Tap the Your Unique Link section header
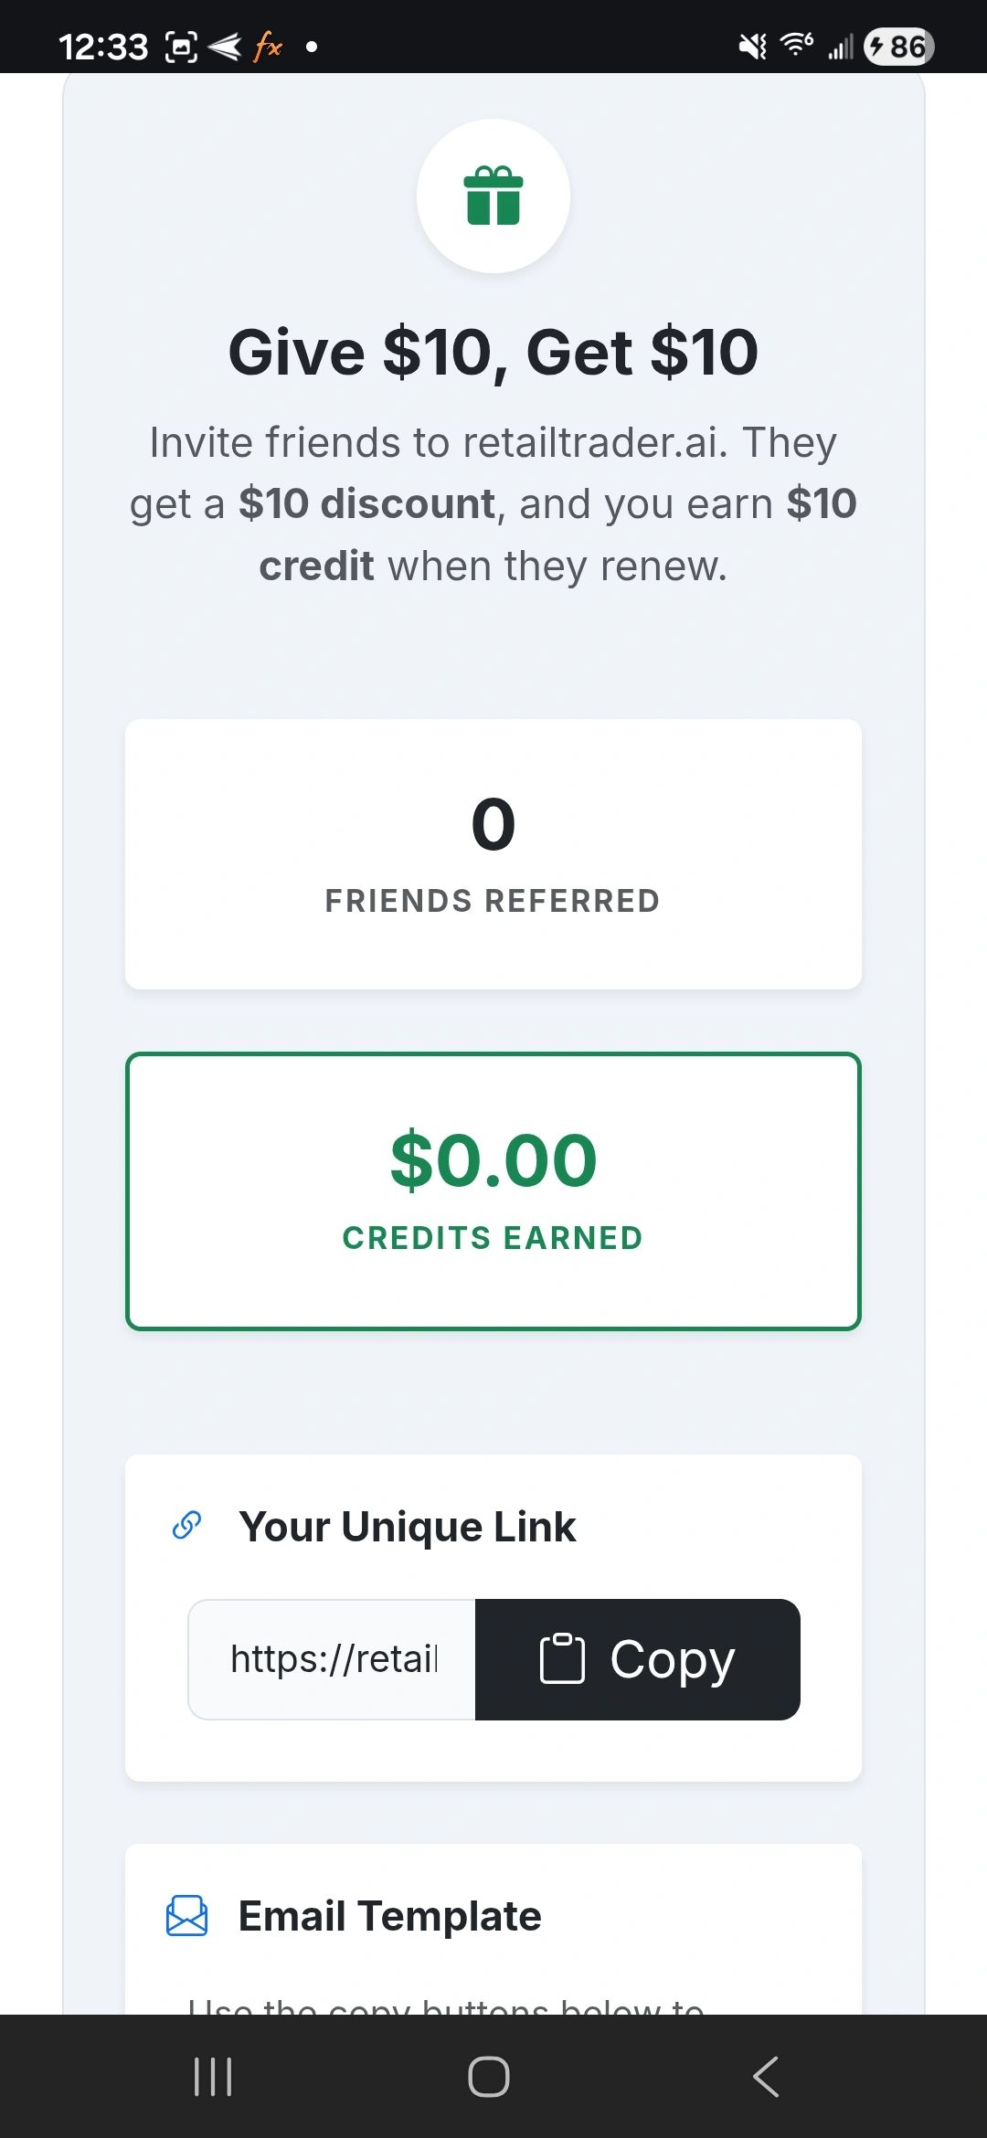This screenshot has width=987, height=2138. [407, 1526]
